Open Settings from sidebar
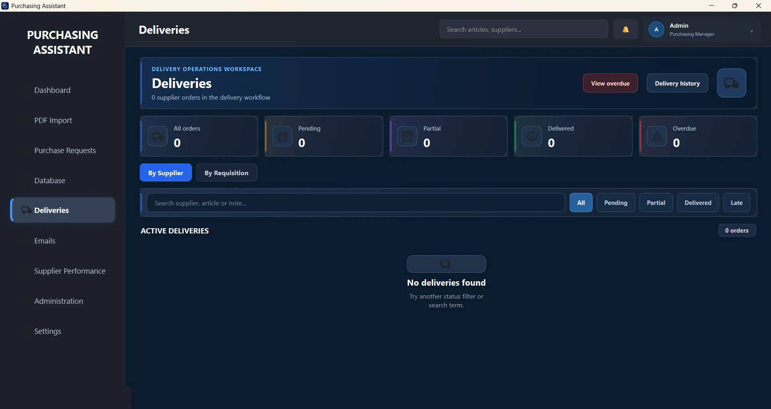771x409 pixels. 48,331
